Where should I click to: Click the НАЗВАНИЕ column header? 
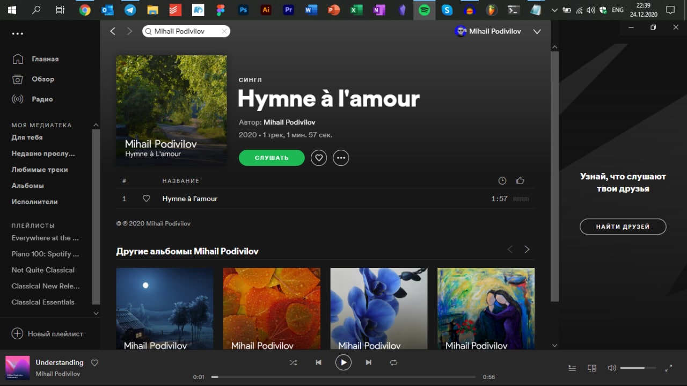pos(181,181)
